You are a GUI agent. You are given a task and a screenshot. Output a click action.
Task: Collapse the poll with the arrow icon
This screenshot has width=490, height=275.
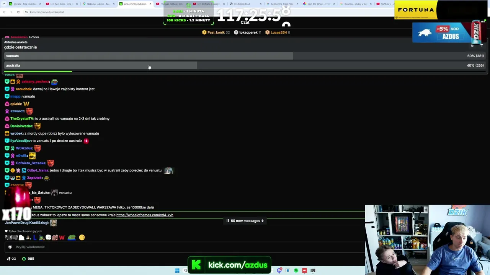pyautogui.click(x=482, y=45)
